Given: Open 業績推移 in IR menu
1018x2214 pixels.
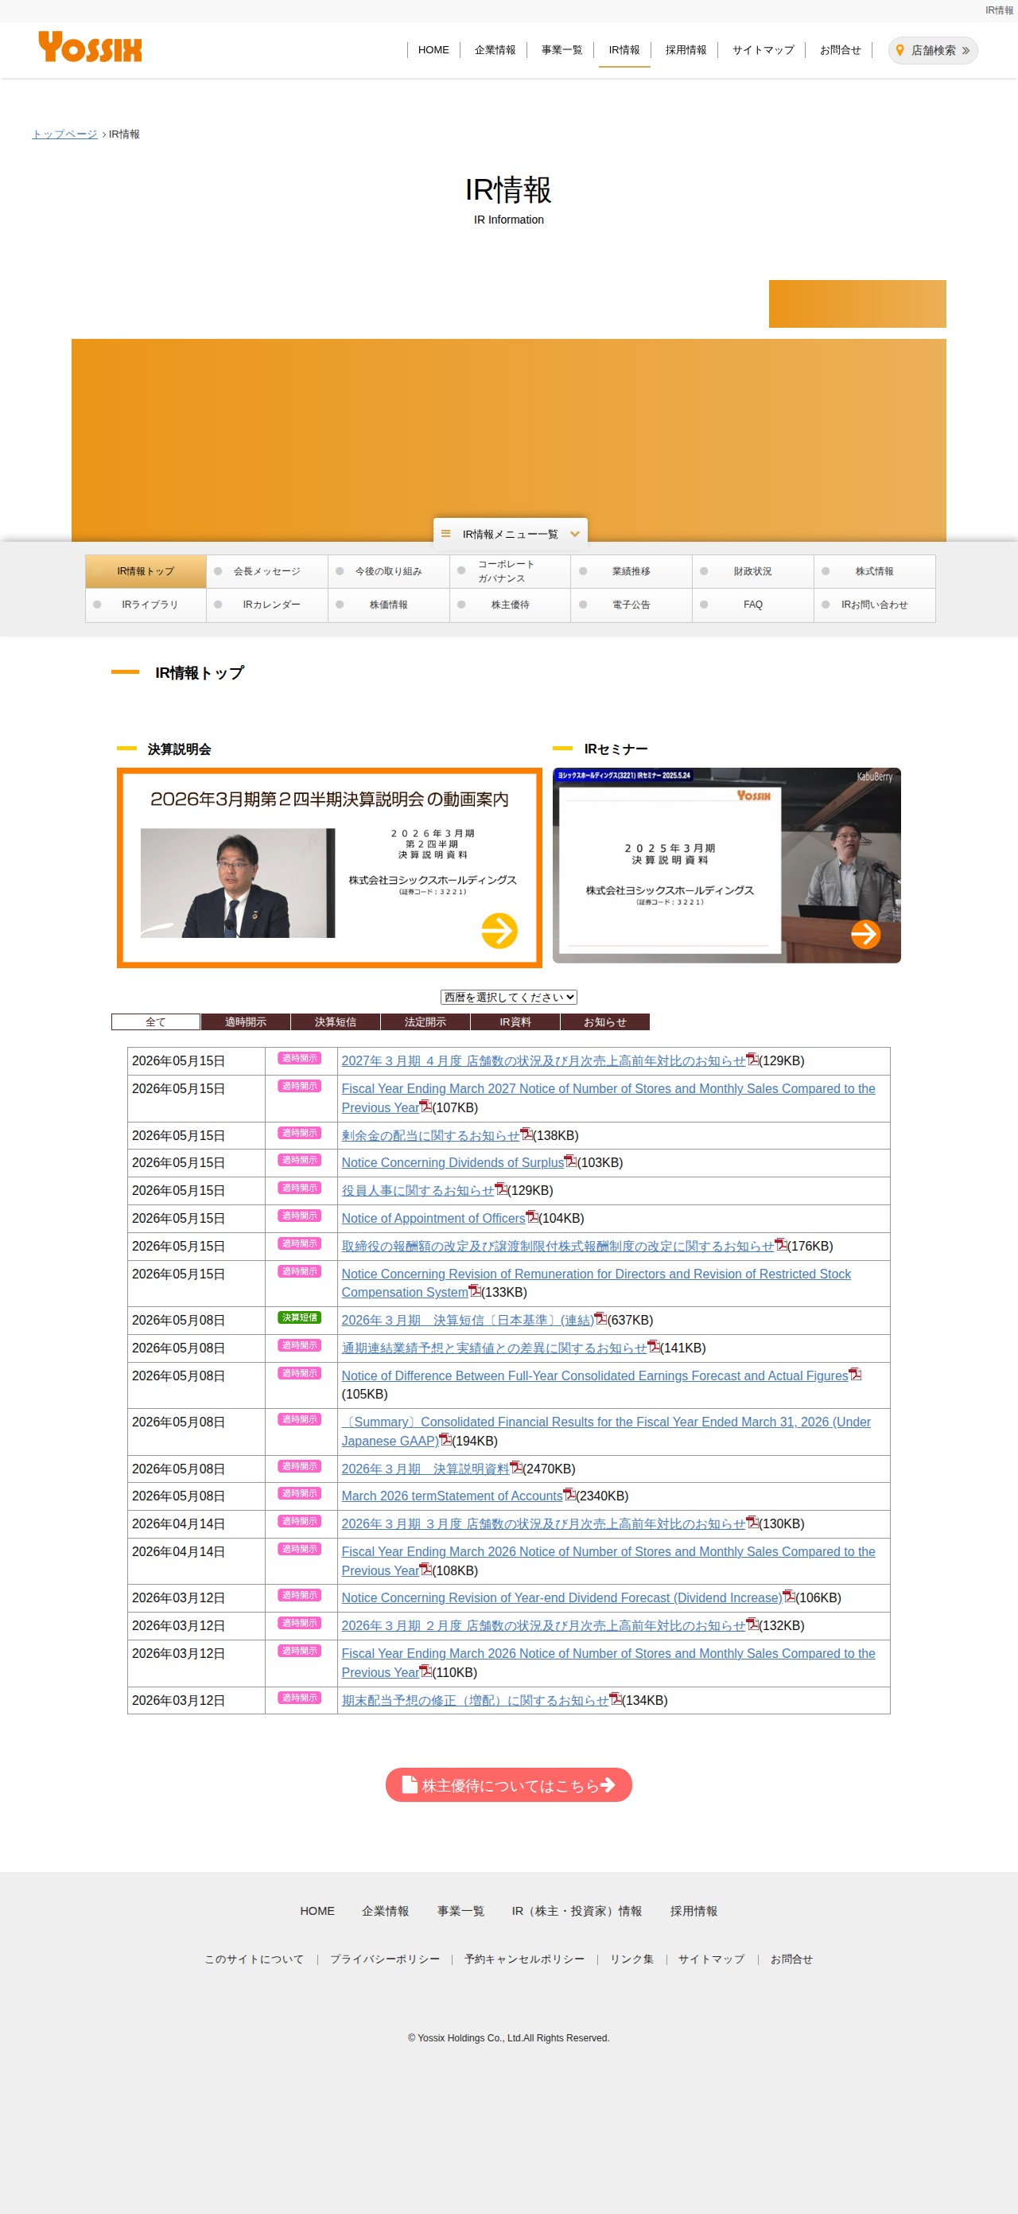Looking at the screenshot, I should (x=631, y=571).
